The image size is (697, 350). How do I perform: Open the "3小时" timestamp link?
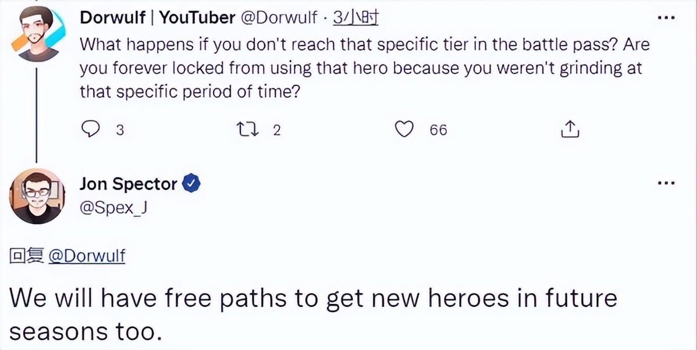pyautogui.click(x=355, y=18)
